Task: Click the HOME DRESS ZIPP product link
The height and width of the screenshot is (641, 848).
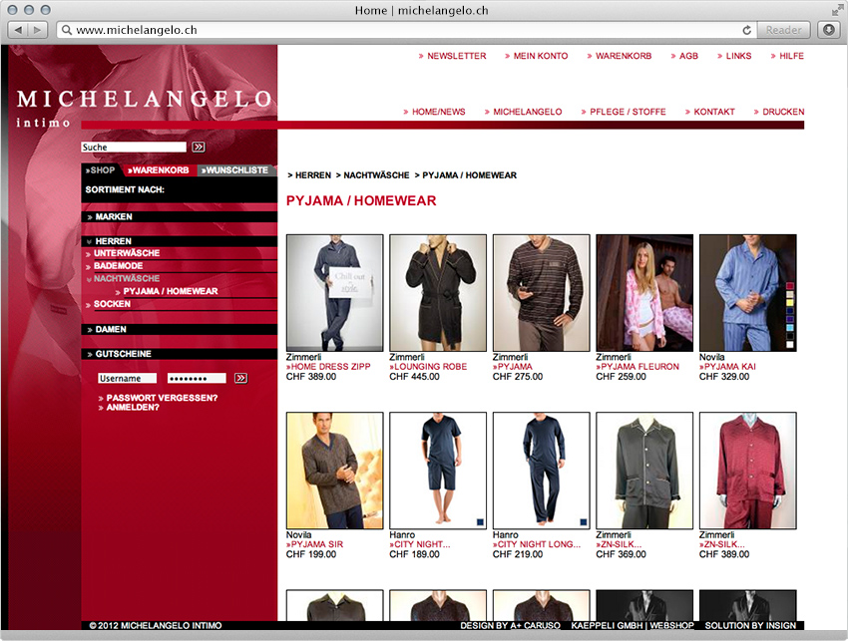Action: [x=328, y=367]
